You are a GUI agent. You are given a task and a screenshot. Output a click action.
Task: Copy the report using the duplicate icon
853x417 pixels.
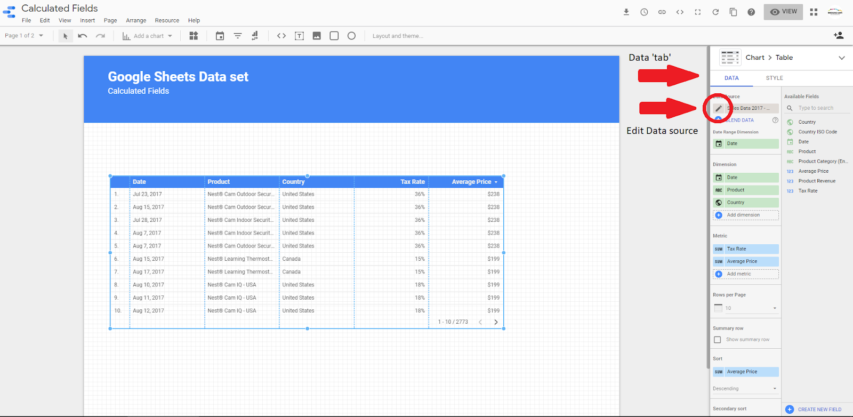733,12
